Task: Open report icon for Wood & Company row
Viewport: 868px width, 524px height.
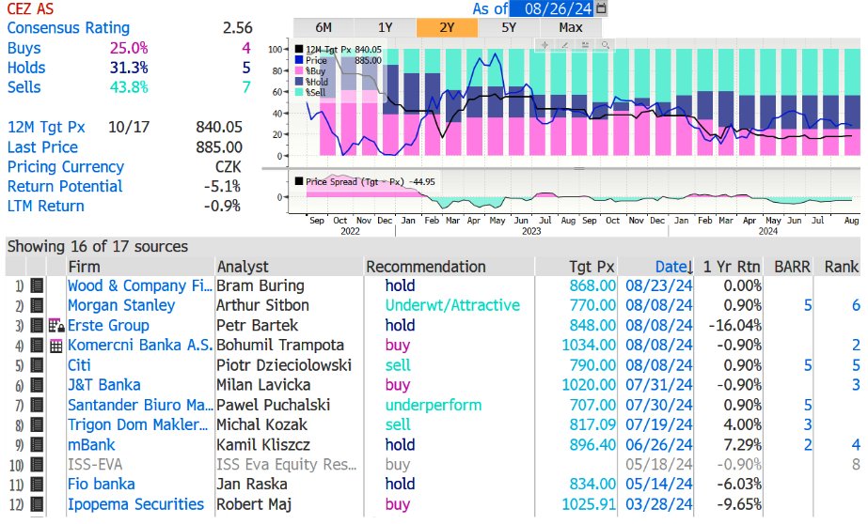Action: (37, 285)
